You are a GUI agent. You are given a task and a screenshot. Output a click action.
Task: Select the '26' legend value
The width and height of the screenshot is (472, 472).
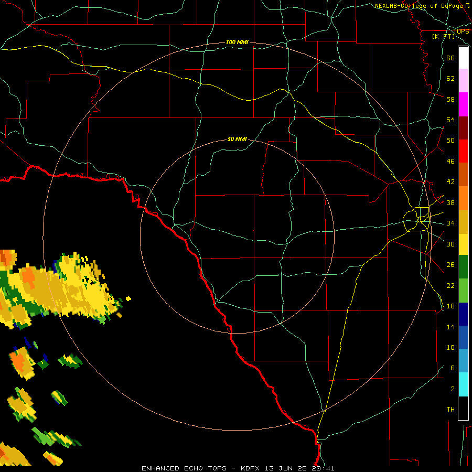tap(450, 265)
